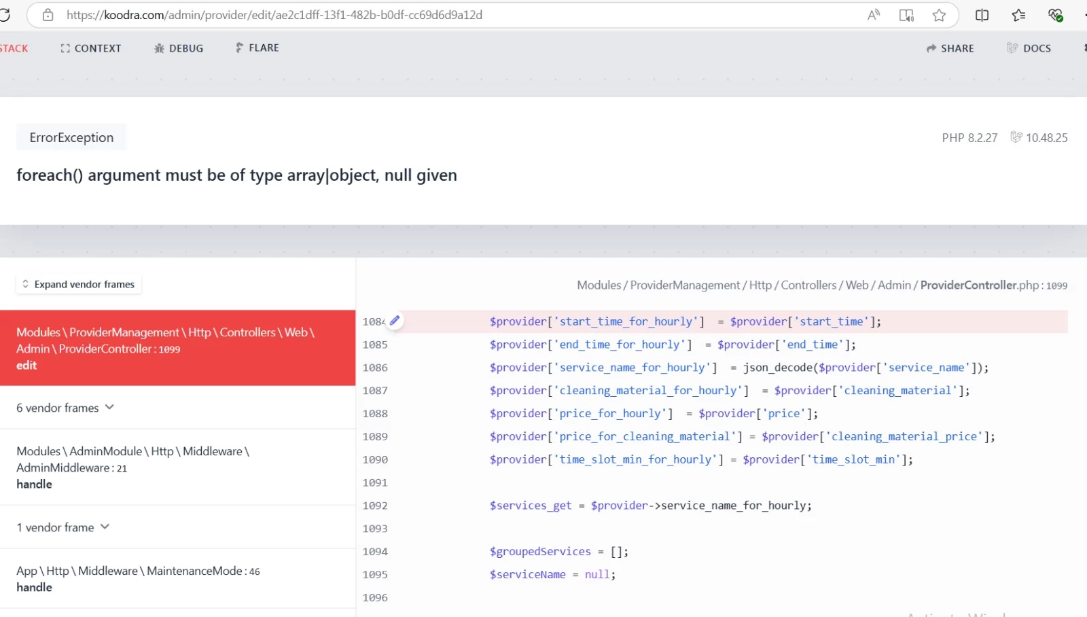Select the ProviderController edit stack frame
The image size is (1087, 617).
point(177,348)
